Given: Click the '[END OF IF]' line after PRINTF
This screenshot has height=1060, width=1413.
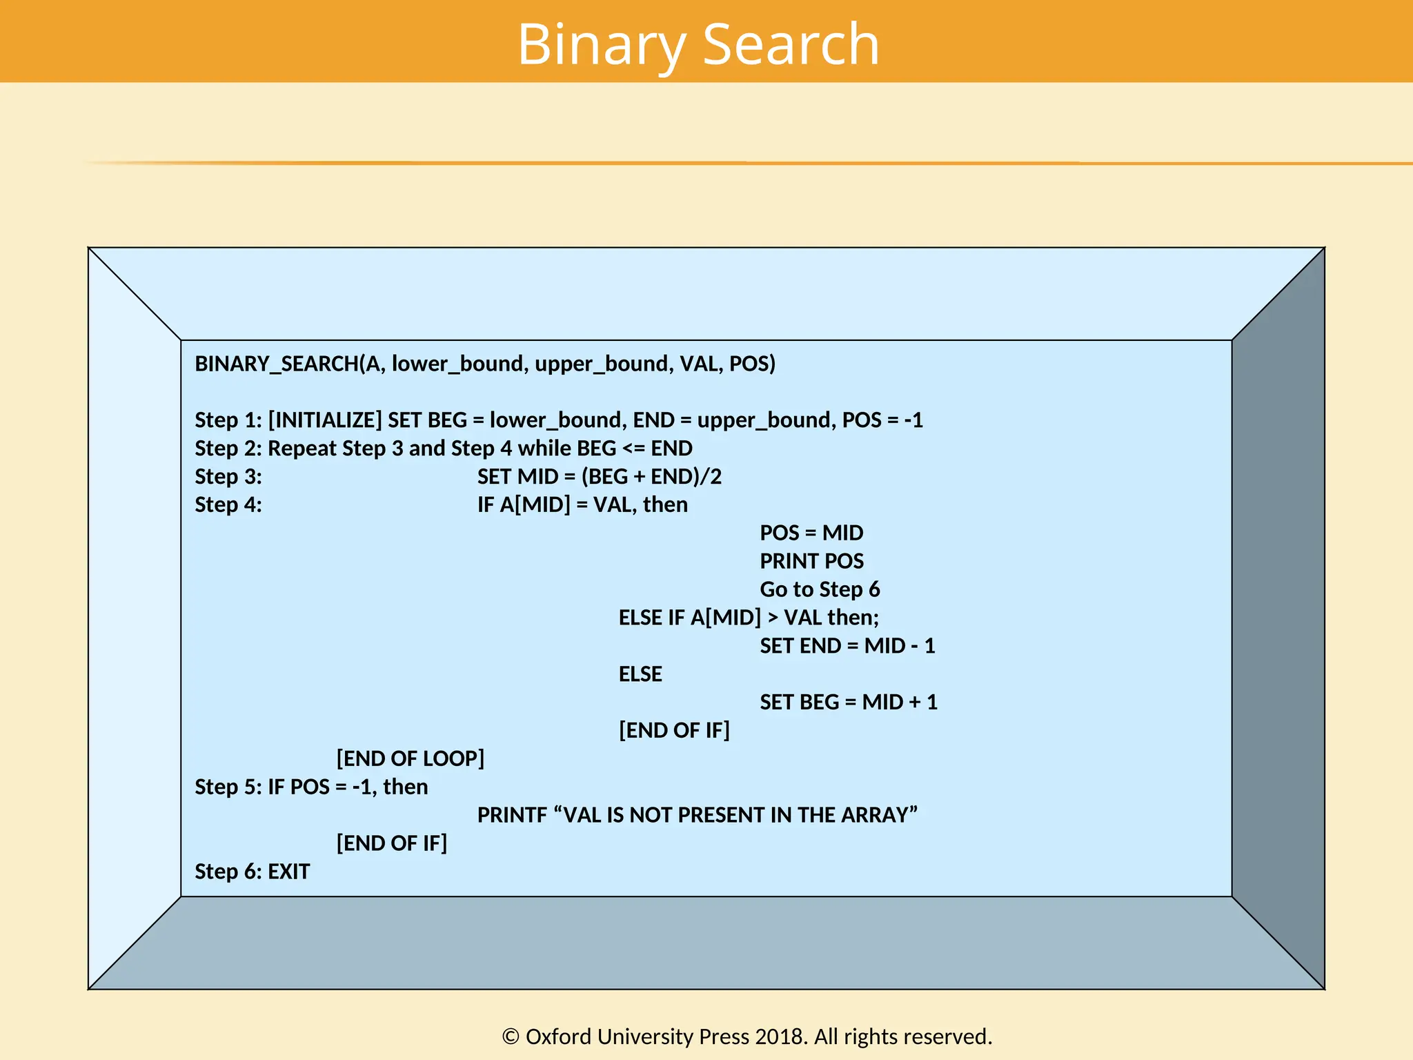Looking at the screenshot, I should tap(392, 843).
